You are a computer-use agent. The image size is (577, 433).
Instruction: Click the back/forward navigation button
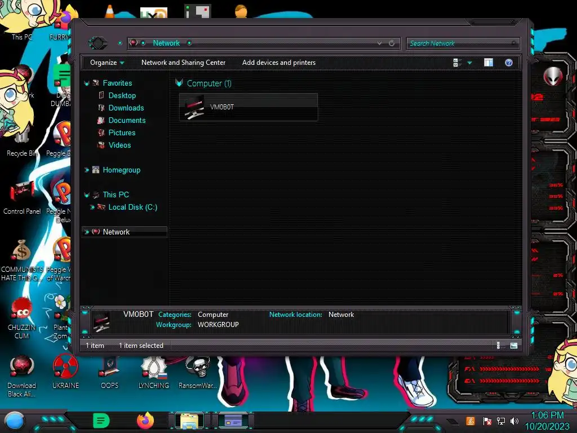(x=98, y=43)
